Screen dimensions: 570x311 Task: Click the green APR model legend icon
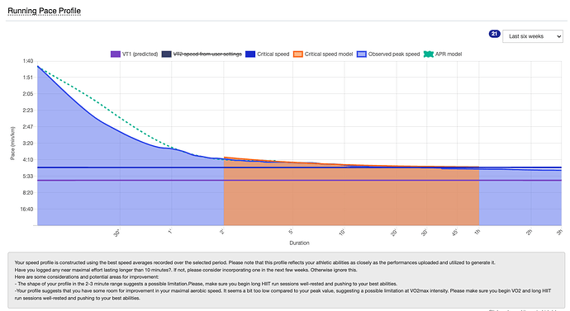tap(429, 54)
